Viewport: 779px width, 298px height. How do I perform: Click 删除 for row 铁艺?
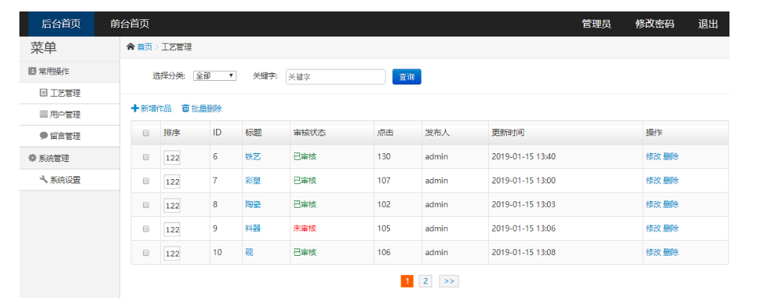[x=671, y=157]
